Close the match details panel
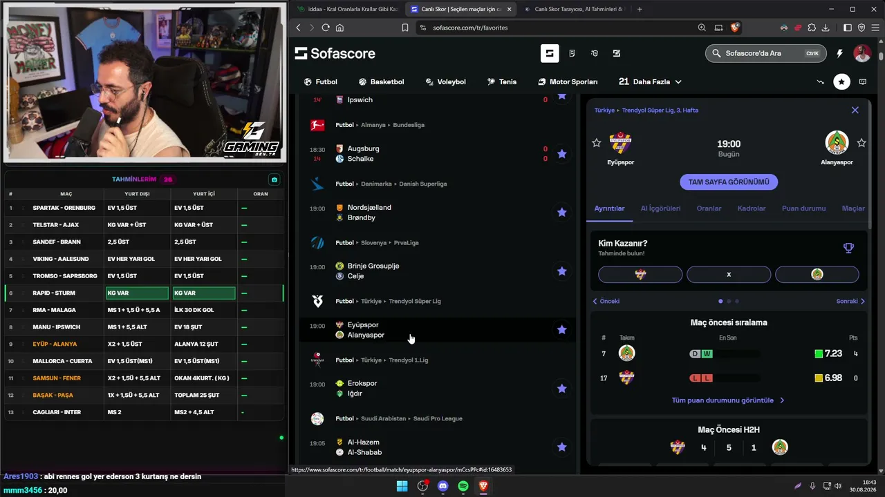 click(x=855, y=110)
